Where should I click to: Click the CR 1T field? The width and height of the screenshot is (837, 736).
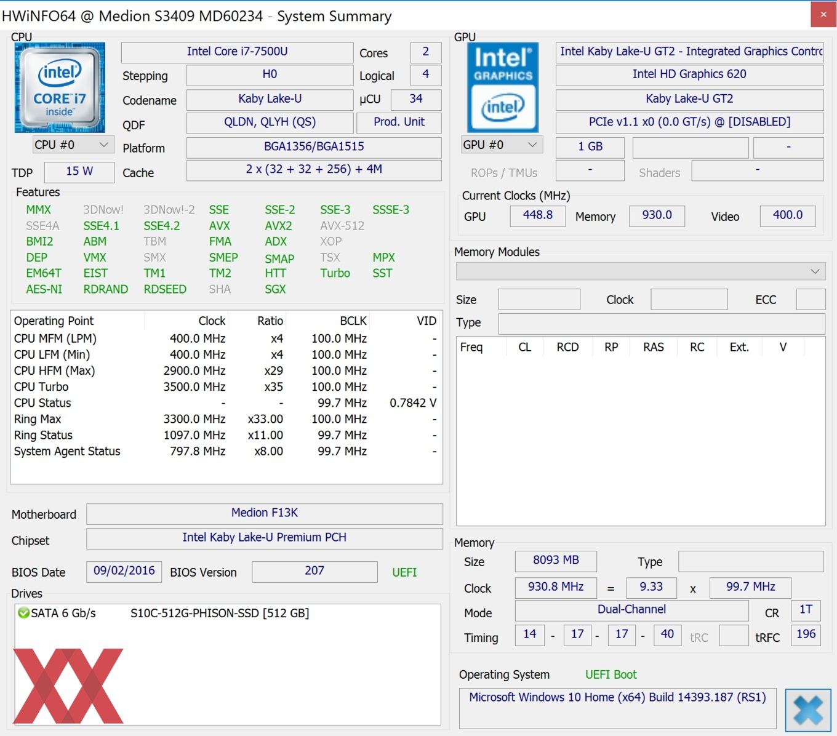[806, 610]
